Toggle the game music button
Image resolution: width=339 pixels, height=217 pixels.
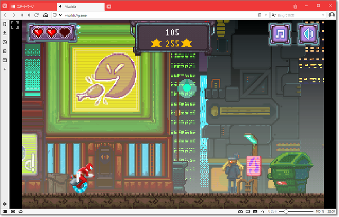[x=280, y=34]
